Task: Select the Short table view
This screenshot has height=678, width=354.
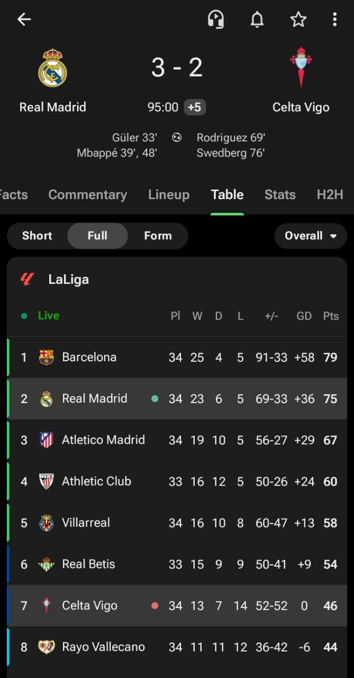Action: (x=37, y=236)
